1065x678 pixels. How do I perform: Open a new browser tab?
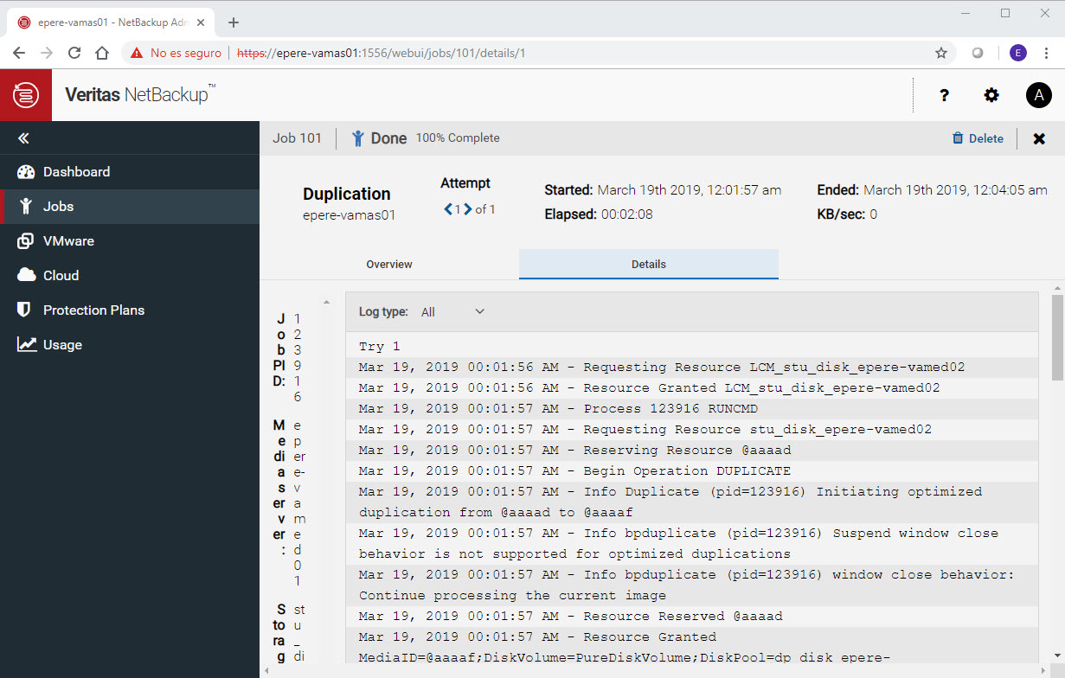coord(234,22)
